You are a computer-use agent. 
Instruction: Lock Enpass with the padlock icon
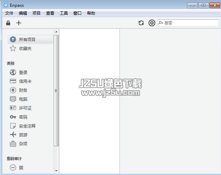click(8, 23)
